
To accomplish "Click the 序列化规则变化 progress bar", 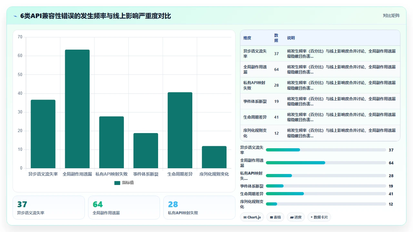I will pyautogui.click(x=326, y=204).
